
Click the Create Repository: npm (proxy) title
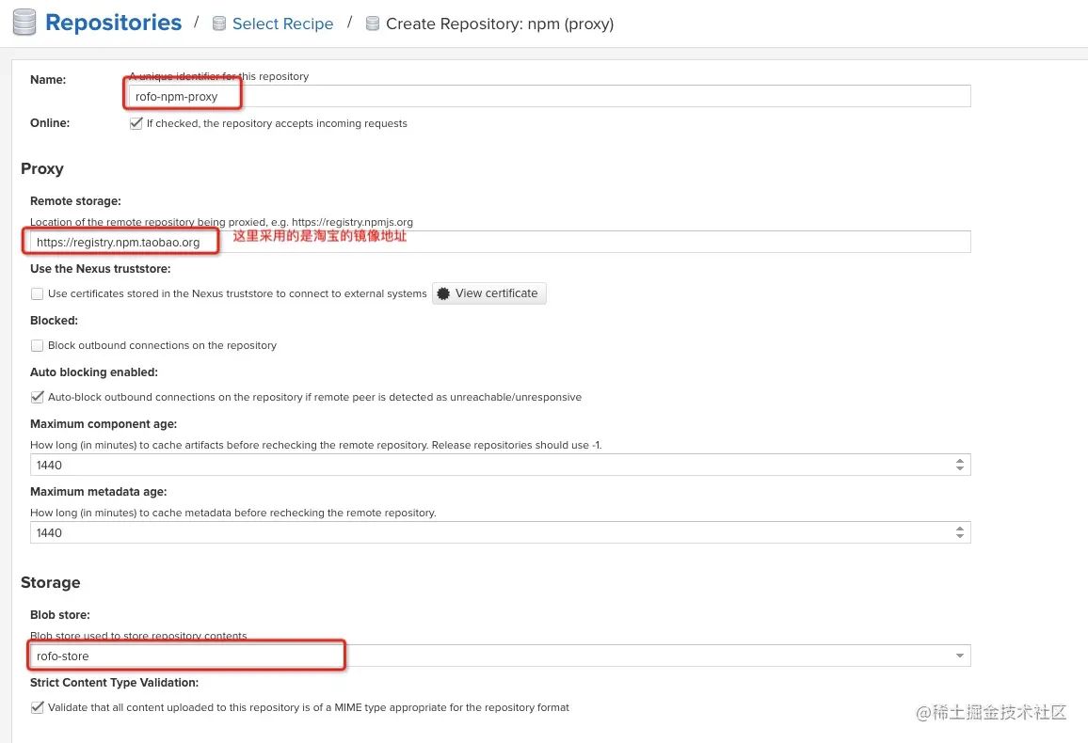point(500,24)
